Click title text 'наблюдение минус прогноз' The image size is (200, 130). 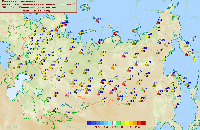pyautogui.click(x=48, y=4)
